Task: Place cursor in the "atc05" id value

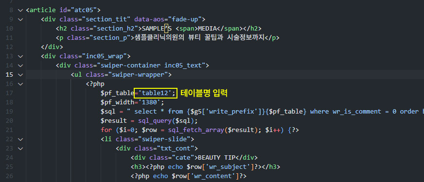Action: tap(84, 10)
